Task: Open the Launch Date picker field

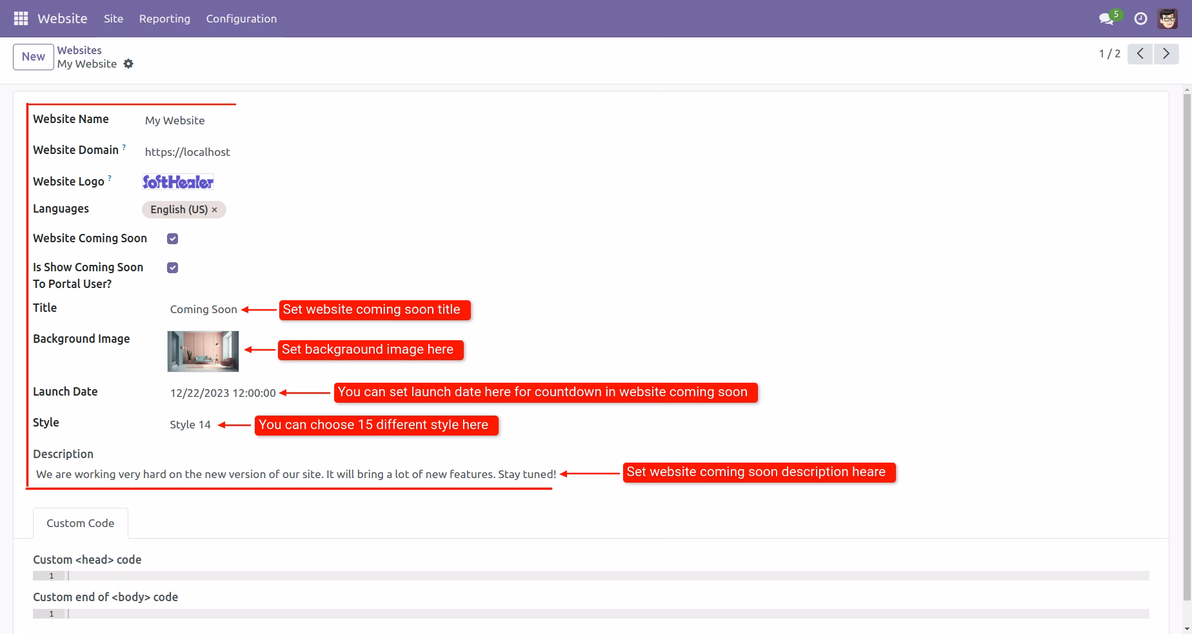Action: pyautogui.click(x=223, y=393)
